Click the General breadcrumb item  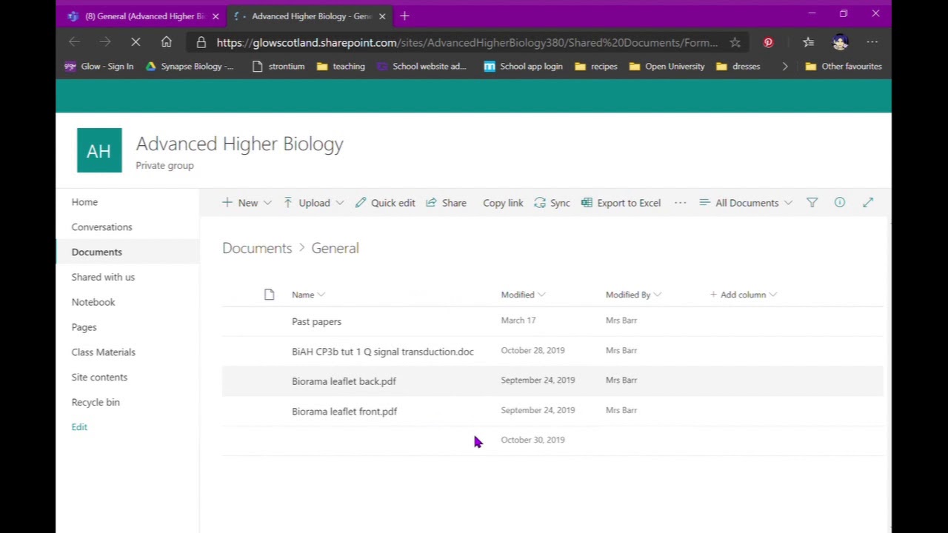[335, 248]
